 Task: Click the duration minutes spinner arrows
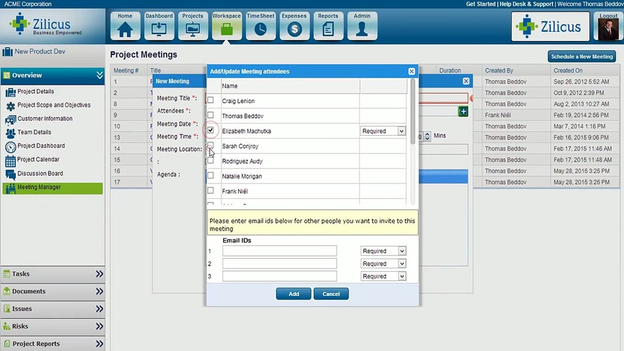click(x=427, y=136)
